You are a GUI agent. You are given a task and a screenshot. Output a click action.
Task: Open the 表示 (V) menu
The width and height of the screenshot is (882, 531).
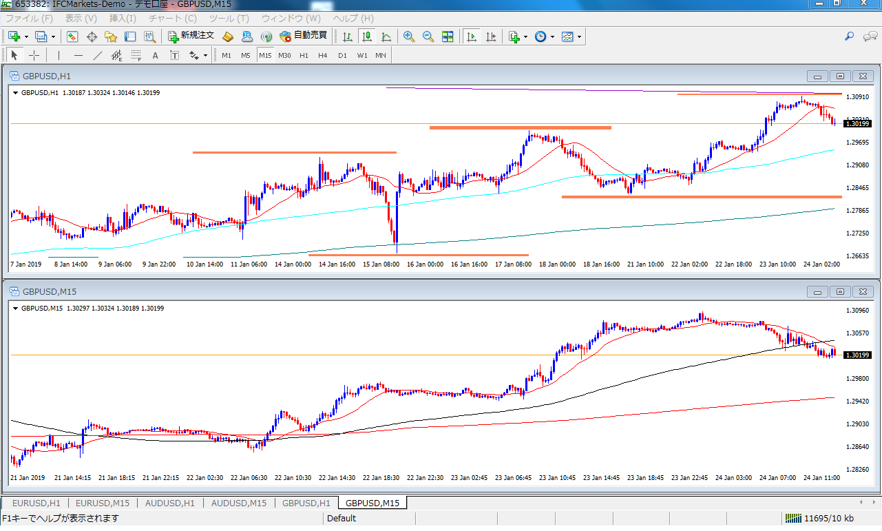[x=81, y=19]
